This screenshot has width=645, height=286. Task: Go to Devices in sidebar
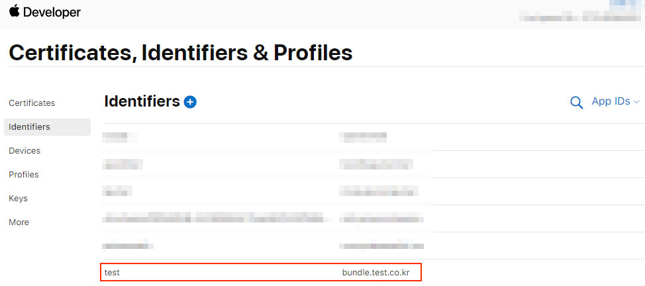click(25, 150)
